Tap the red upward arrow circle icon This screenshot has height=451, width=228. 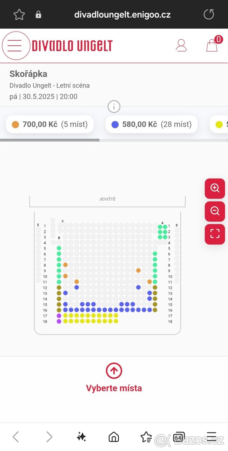[114, 371]
